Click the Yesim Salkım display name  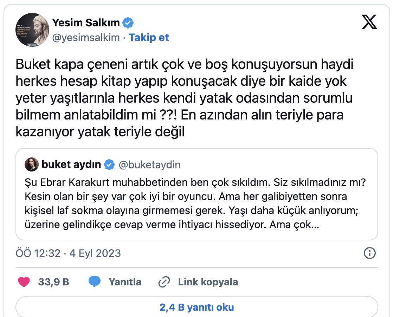(86, 23)
